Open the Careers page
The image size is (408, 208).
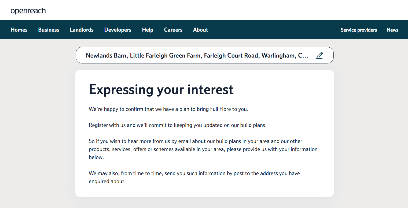coord(173,30)
